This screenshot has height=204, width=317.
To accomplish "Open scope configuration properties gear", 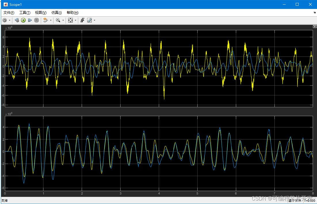I will tap(5, 20).
